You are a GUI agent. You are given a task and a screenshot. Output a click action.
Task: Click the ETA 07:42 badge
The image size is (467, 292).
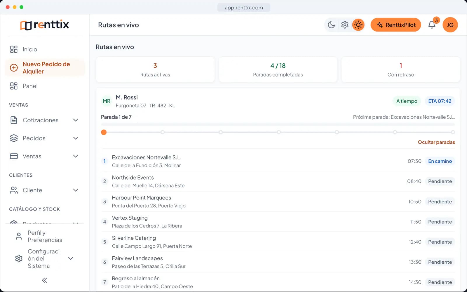(x=440, y=101)
